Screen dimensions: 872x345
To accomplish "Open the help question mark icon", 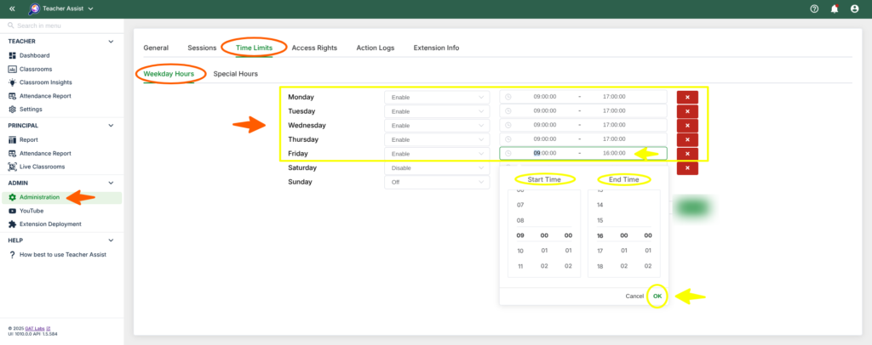I will click(x=814, y=8).
